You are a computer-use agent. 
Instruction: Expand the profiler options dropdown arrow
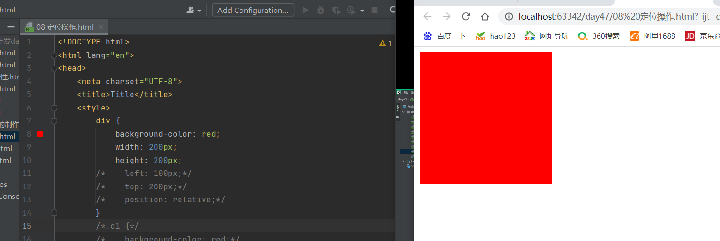pos(362,11)
